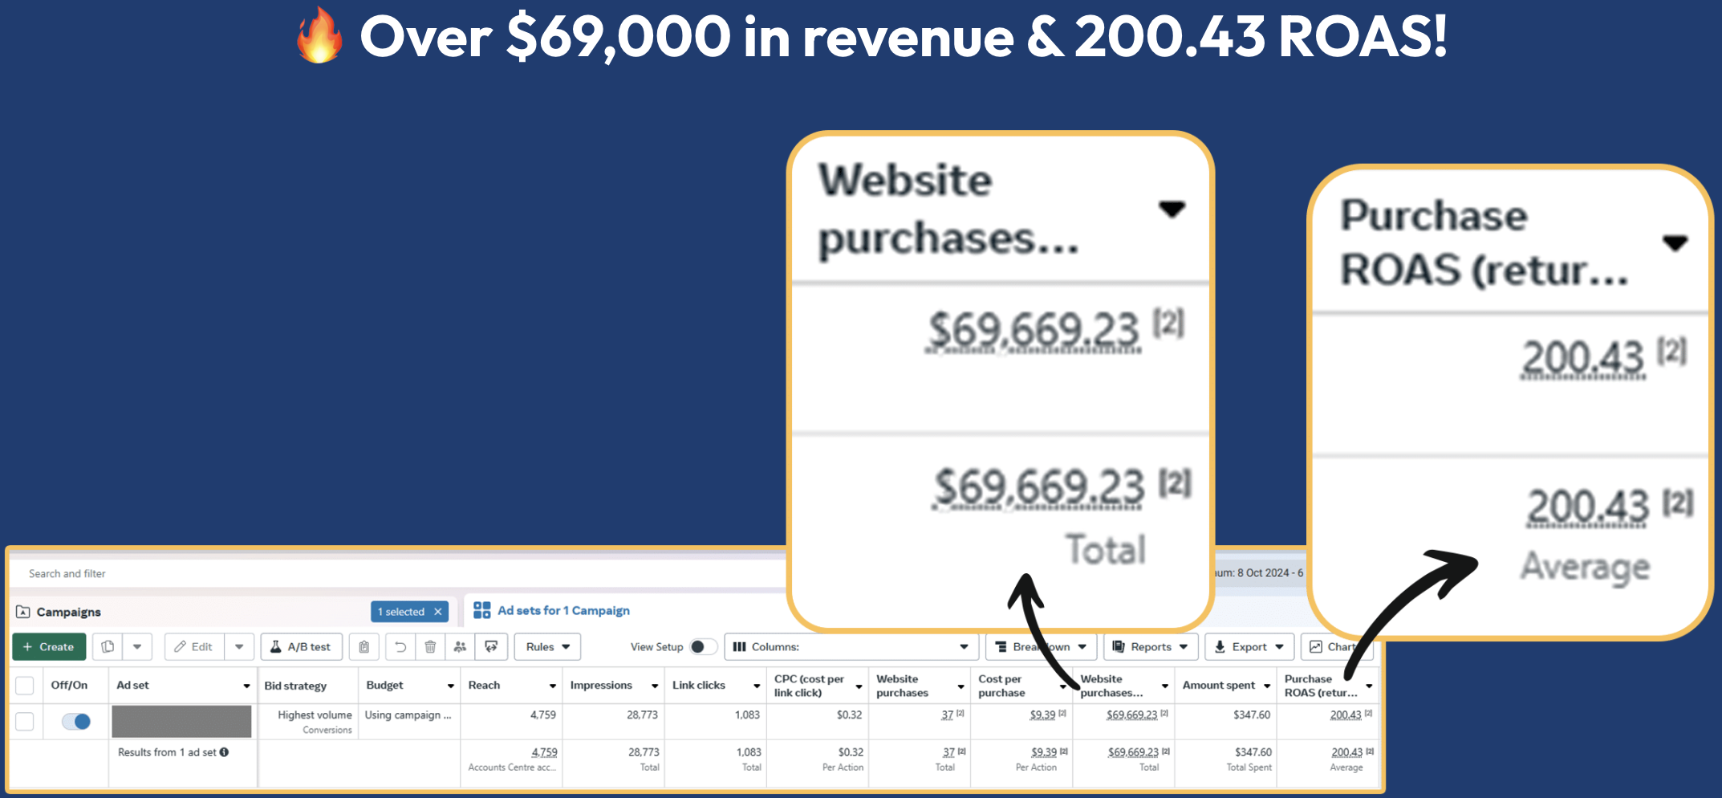Image resolution: width=1722 pixels, height=798 pixels.
Task: Click the Bid strategy column header
Action: [x=295, y=686]
